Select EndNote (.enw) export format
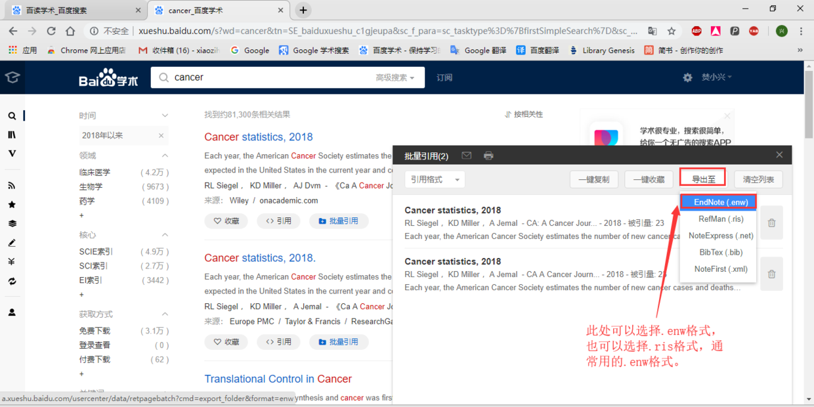The width and height of the screenshot is (814, 407). (719, 202)
